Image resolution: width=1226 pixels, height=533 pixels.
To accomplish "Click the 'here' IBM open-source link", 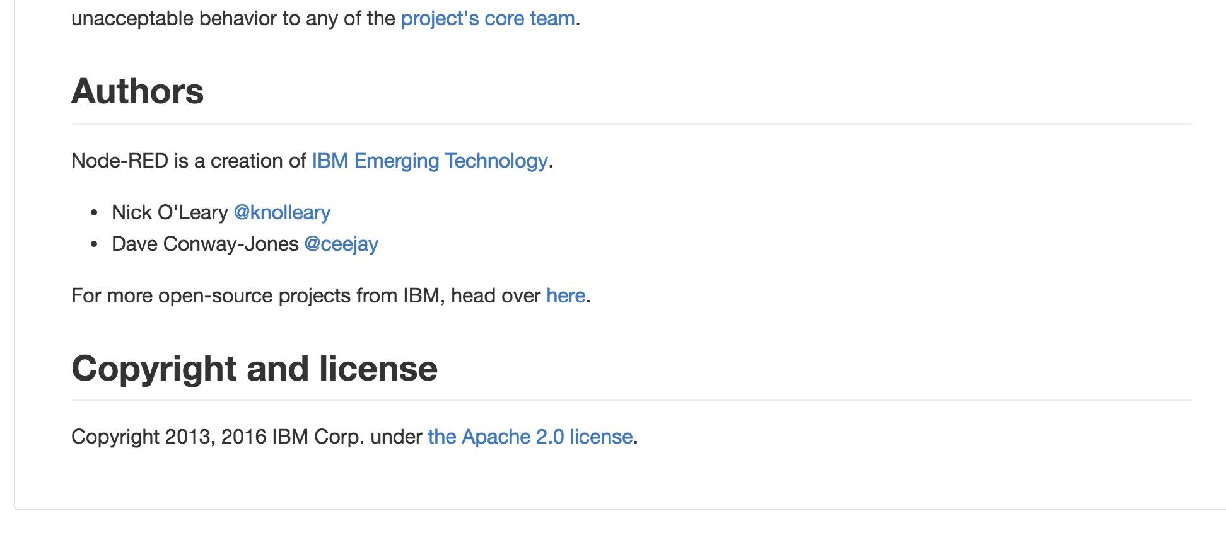I will click(x=566, y=295).
